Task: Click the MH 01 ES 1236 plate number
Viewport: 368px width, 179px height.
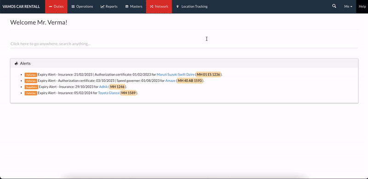Action: (x=208, y=75)
